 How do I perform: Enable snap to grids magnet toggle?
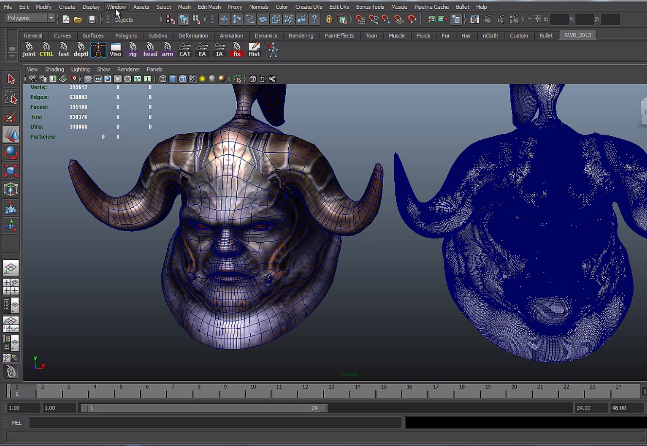(x=360, y=19)
